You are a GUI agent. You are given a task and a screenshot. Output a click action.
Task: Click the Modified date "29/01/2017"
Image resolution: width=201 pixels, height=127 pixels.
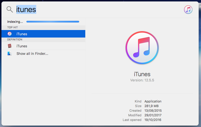153,115
